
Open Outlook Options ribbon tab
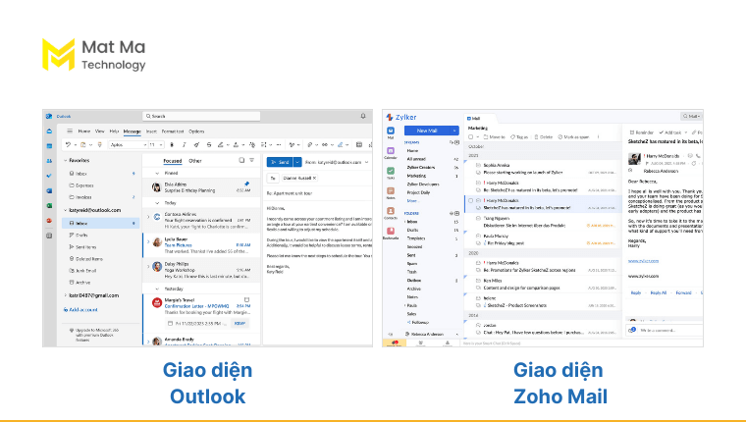point(196,132)
